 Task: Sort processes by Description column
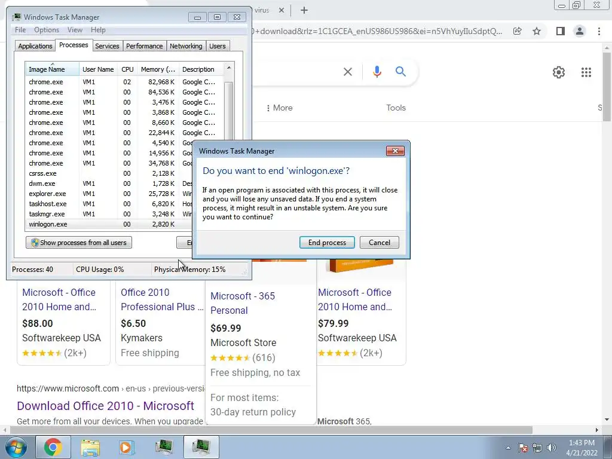tap(201, 69)
